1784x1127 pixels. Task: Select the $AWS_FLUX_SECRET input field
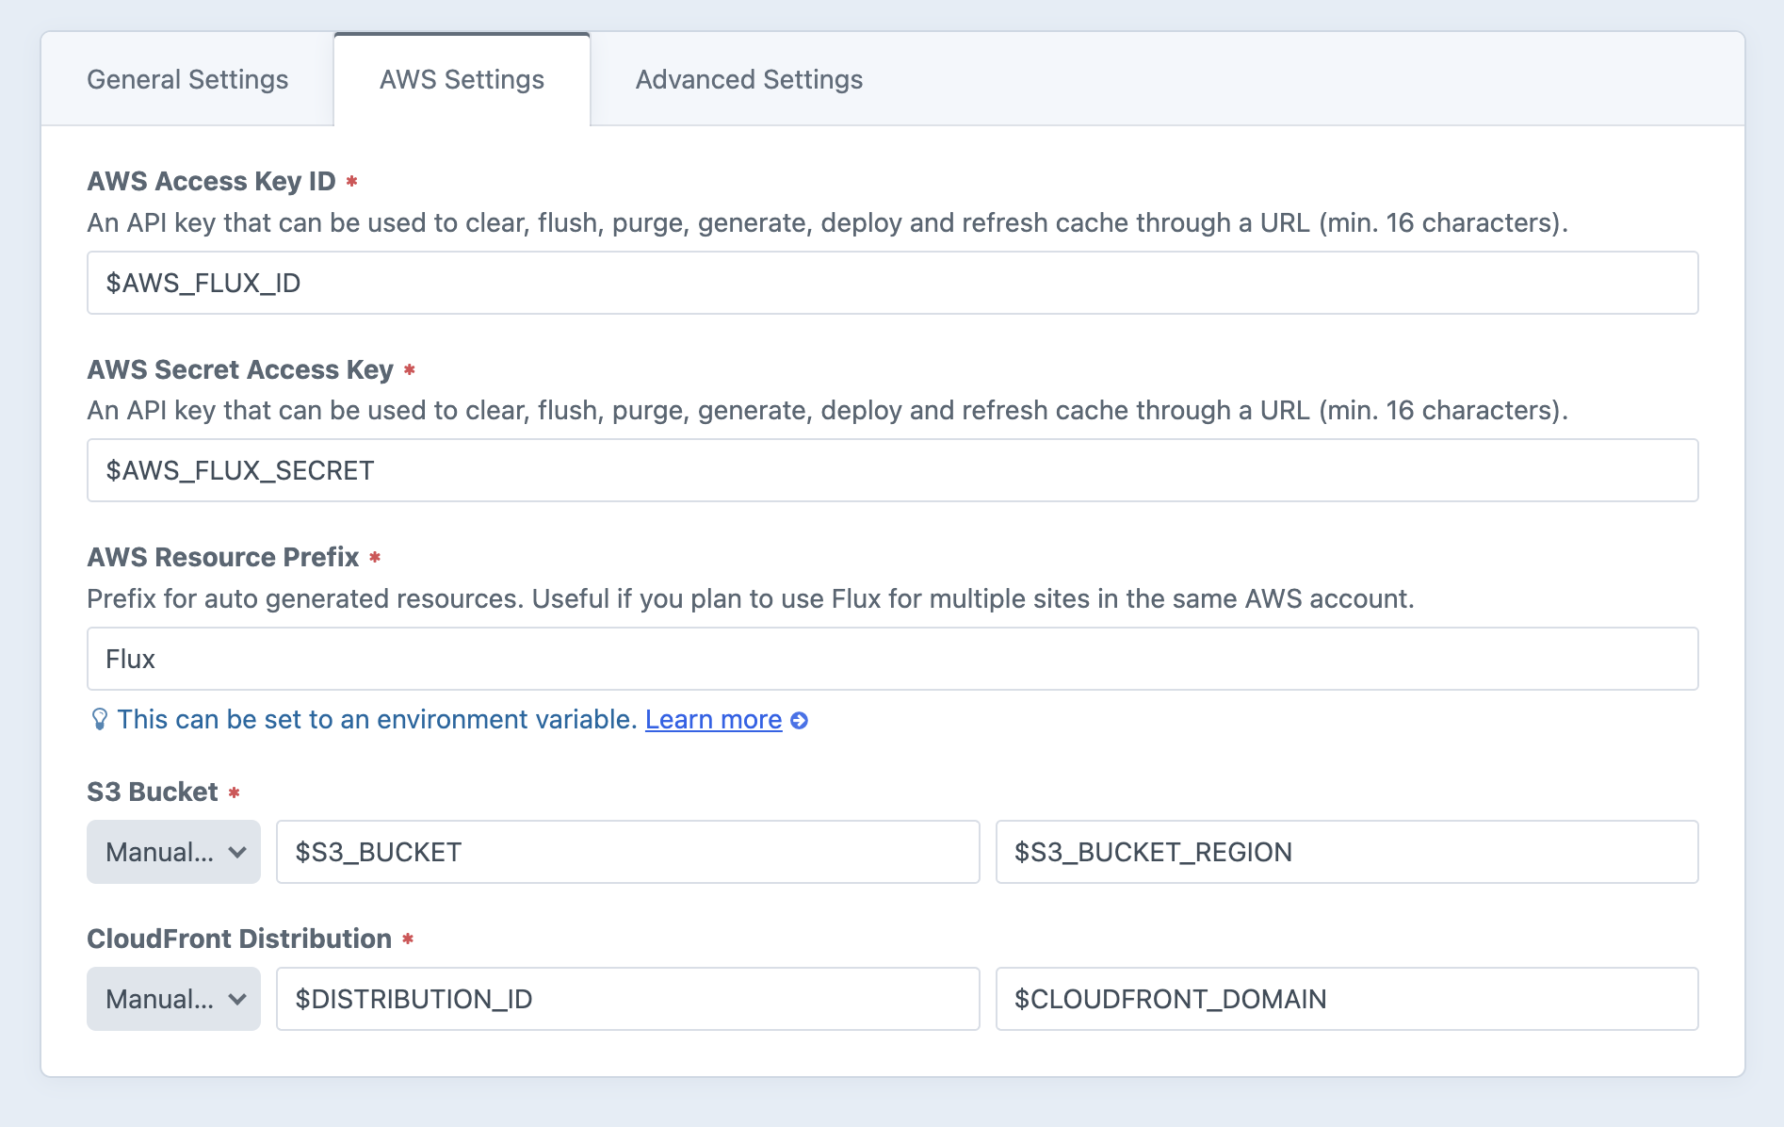pos(891,470)
